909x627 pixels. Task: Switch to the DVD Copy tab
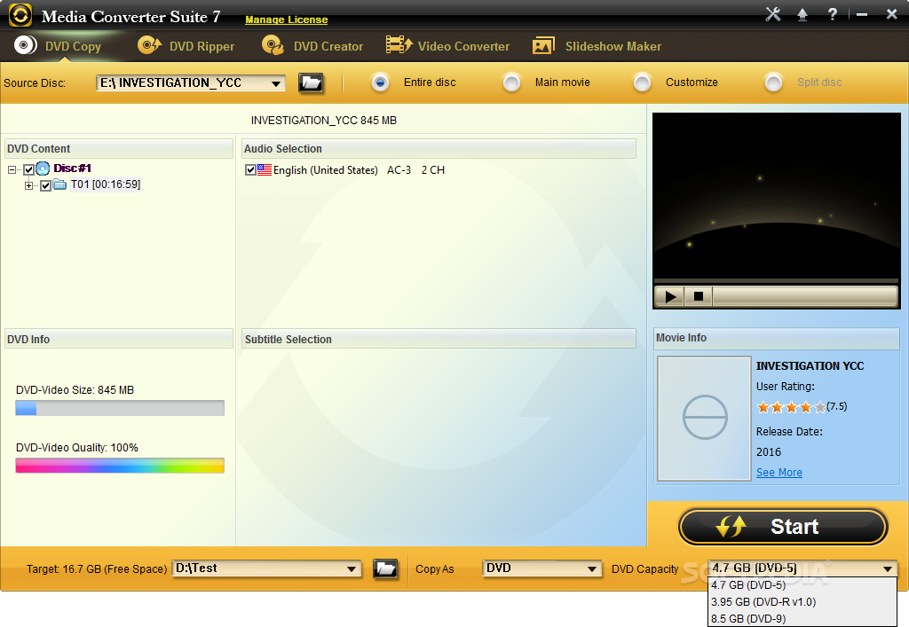58,46
